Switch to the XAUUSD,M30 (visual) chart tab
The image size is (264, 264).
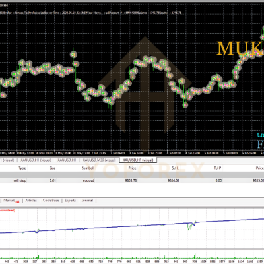(99, 160)
